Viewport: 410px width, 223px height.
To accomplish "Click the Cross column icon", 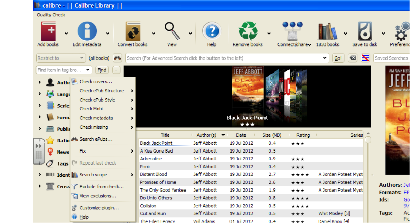I will point(50,186).
